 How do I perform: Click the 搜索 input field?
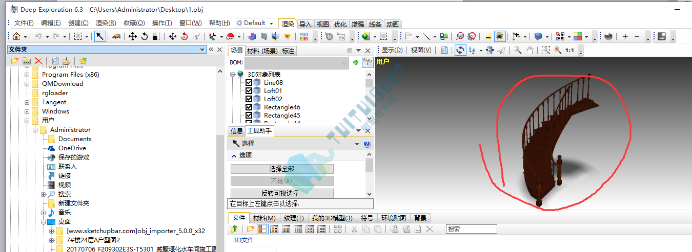(471, 230)
